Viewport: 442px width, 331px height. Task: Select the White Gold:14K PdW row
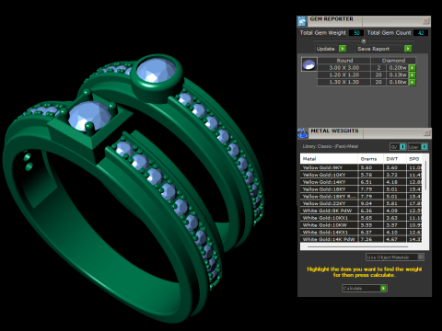361,239
